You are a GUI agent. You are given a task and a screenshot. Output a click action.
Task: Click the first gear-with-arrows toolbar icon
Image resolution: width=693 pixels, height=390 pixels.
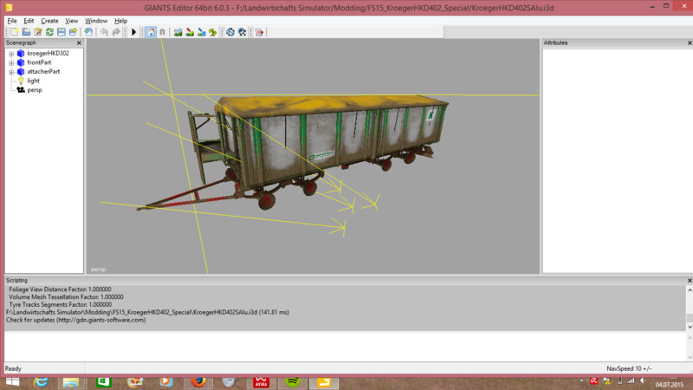pos(230,32)
